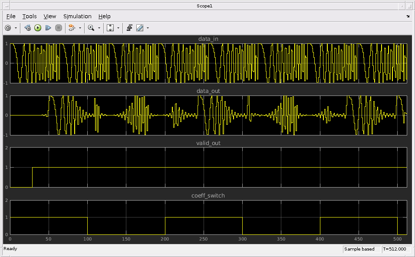Click the Step Forward button

48,28
